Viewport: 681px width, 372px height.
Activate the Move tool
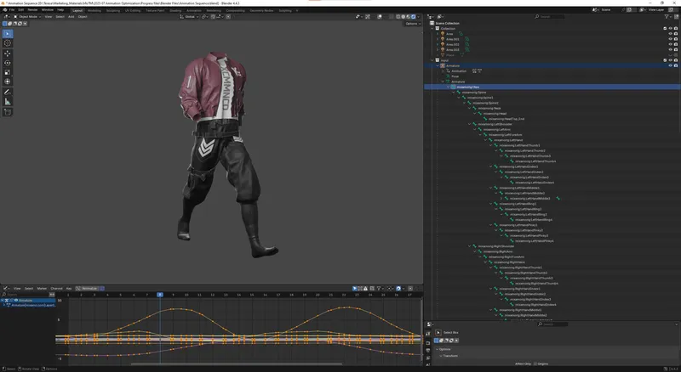(x=8, y=54)
